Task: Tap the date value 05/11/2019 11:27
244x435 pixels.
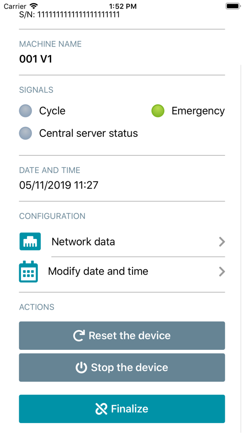Action: (58, 185)
